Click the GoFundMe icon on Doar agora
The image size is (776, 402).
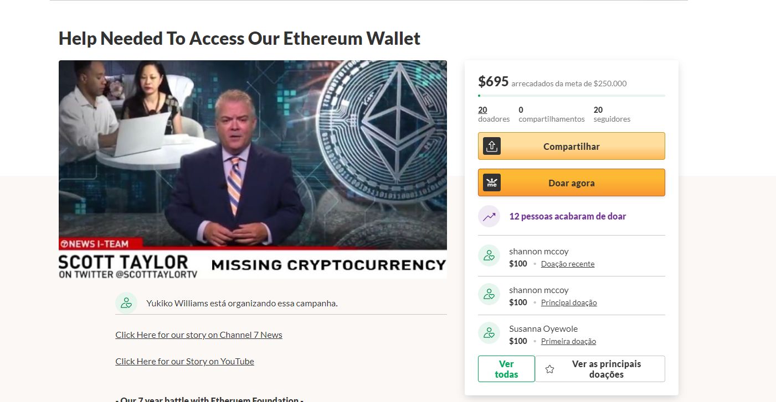[492, 183]
